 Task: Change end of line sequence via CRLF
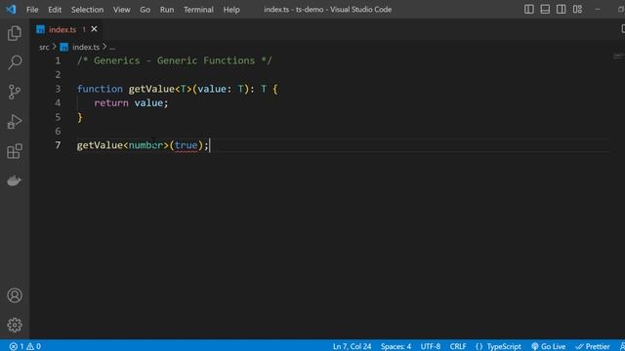pyautogui.click(x=458, y=346)
